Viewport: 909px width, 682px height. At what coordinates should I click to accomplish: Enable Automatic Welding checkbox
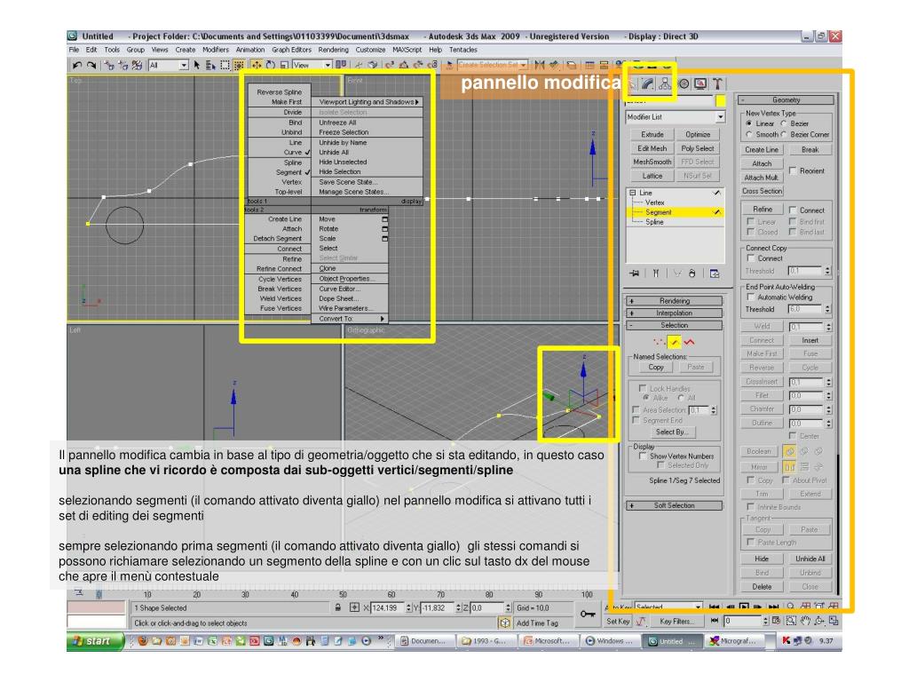pos(751,297)
